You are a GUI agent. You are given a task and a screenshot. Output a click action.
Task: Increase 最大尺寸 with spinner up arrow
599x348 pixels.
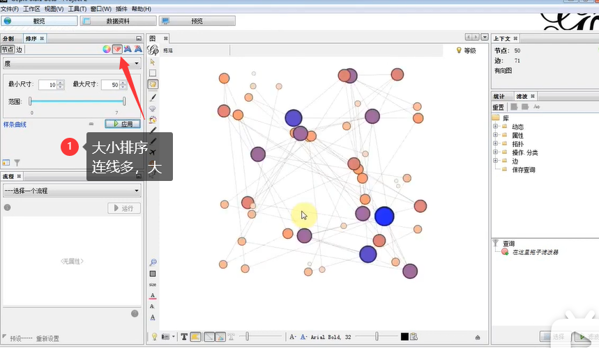[123, 82]
